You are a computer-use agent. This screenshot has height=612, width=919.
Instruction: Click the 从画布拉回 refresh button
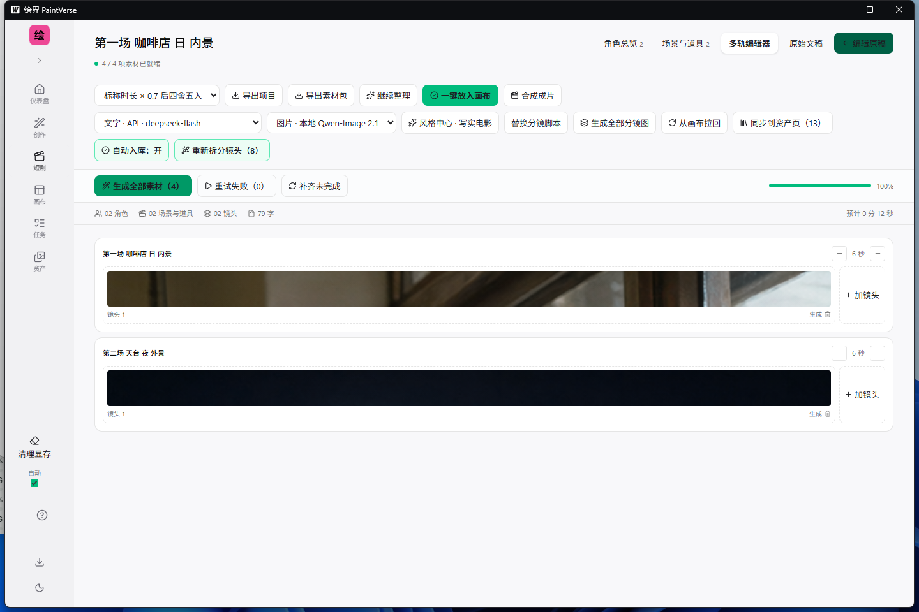coord(694,123)
